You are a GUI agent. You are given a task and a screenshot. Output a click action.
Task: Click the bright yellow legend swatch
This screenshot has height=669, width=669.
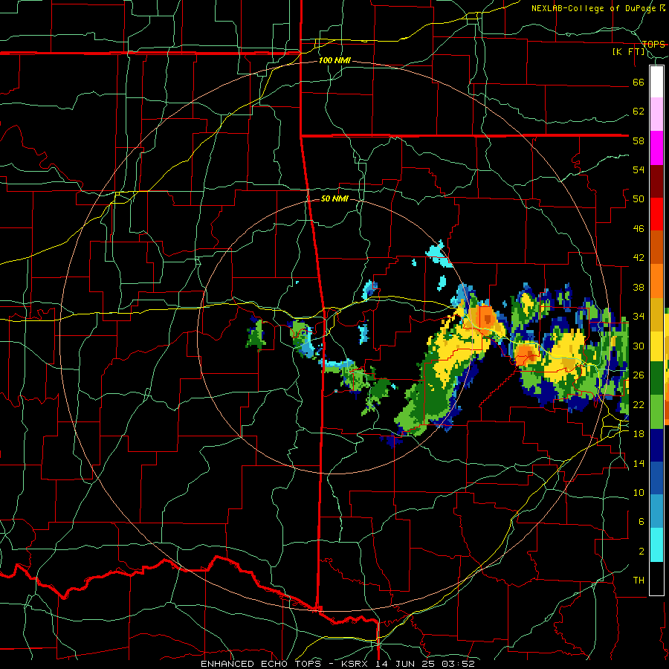point(656,345)
